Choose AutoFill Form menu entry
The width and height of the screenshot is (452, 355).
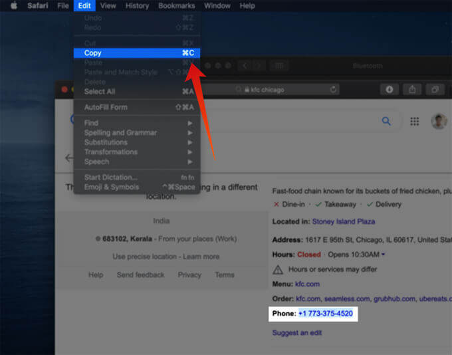(137, 107)
